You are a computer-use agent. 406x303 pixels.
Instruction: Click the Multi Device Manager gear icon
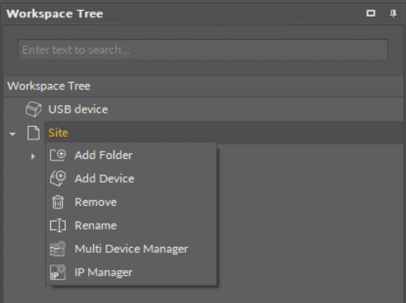click(x=58, y=249)
